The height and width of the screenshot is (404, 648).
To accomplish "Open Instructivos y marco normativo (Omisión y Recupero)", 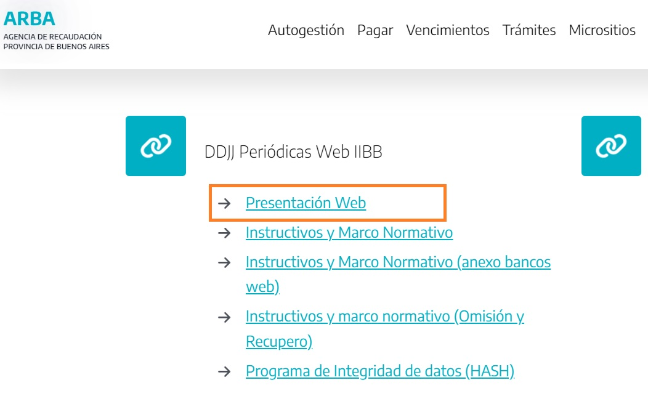I will [385, 329].
